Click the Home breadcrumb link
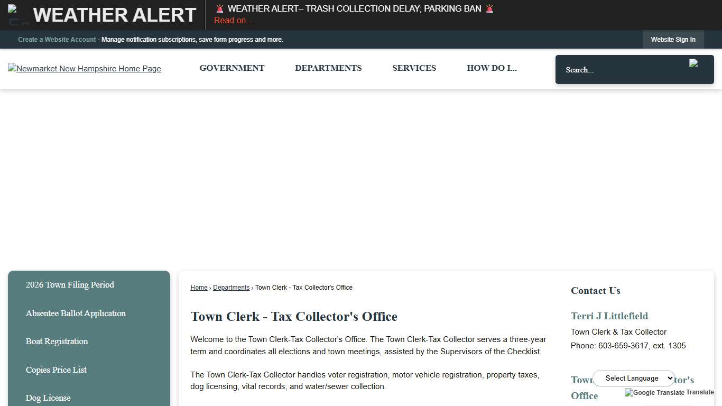 coord(199,287)
